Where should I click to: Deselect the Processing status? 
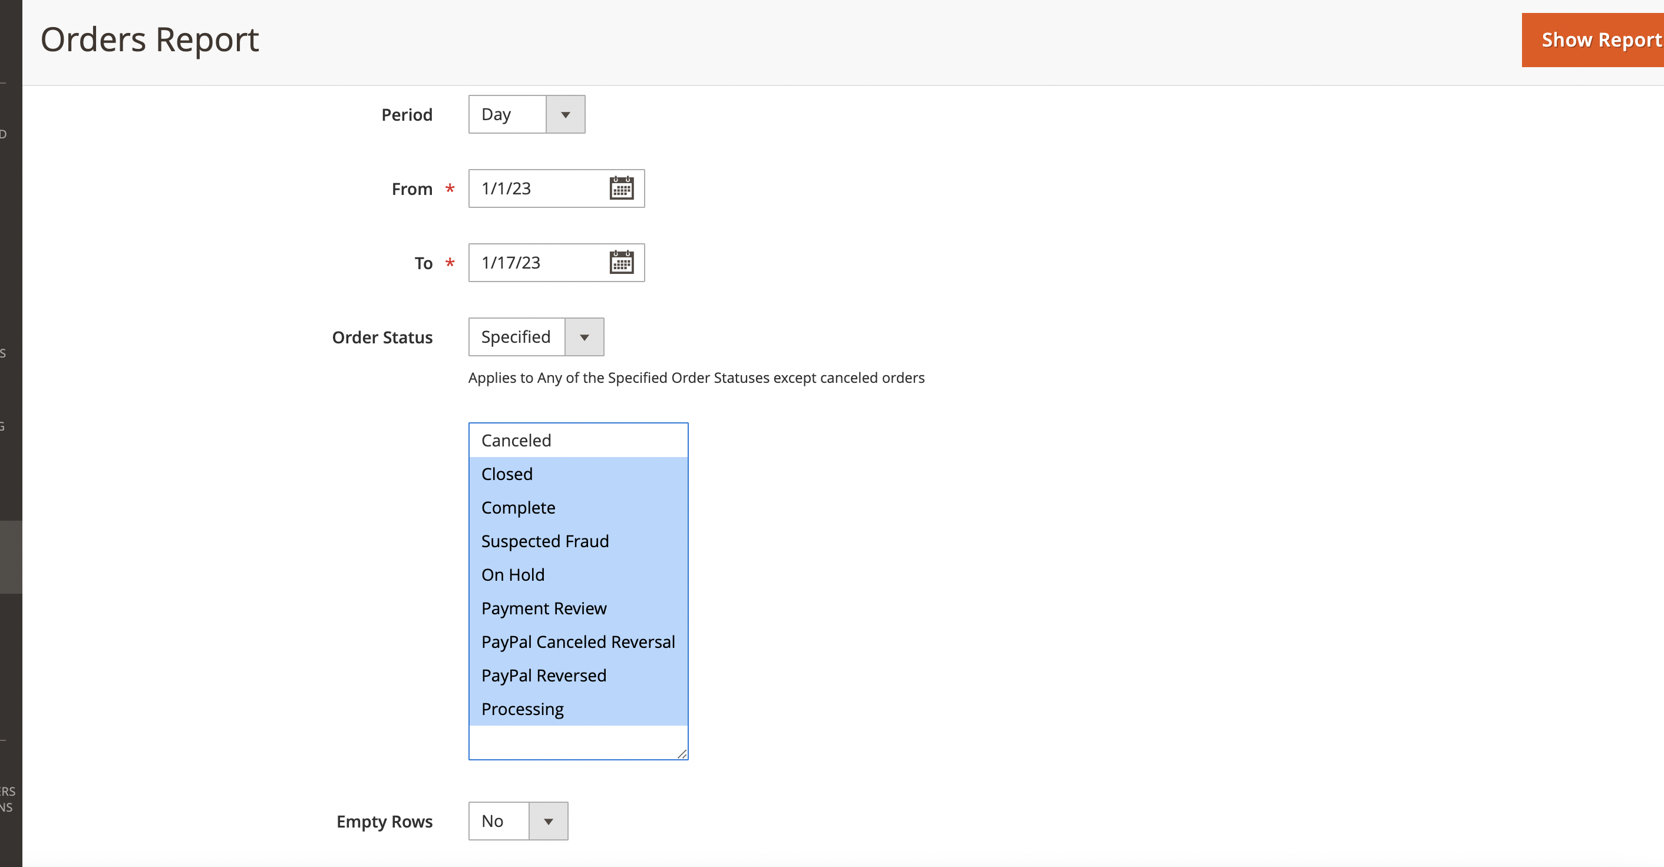523,708
